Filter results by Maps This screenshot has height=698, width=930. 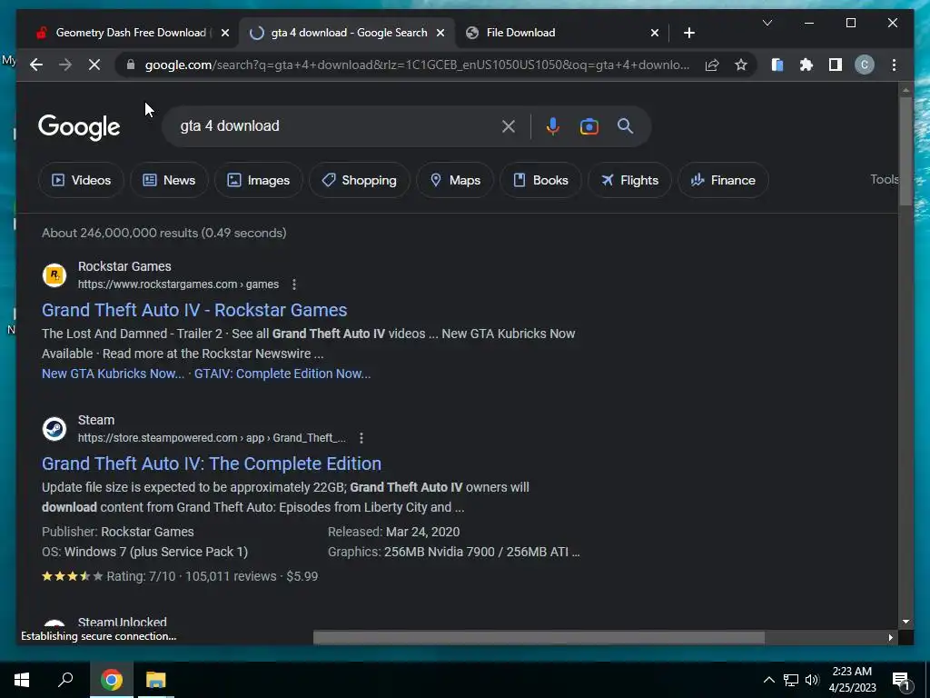pos(455,180)
